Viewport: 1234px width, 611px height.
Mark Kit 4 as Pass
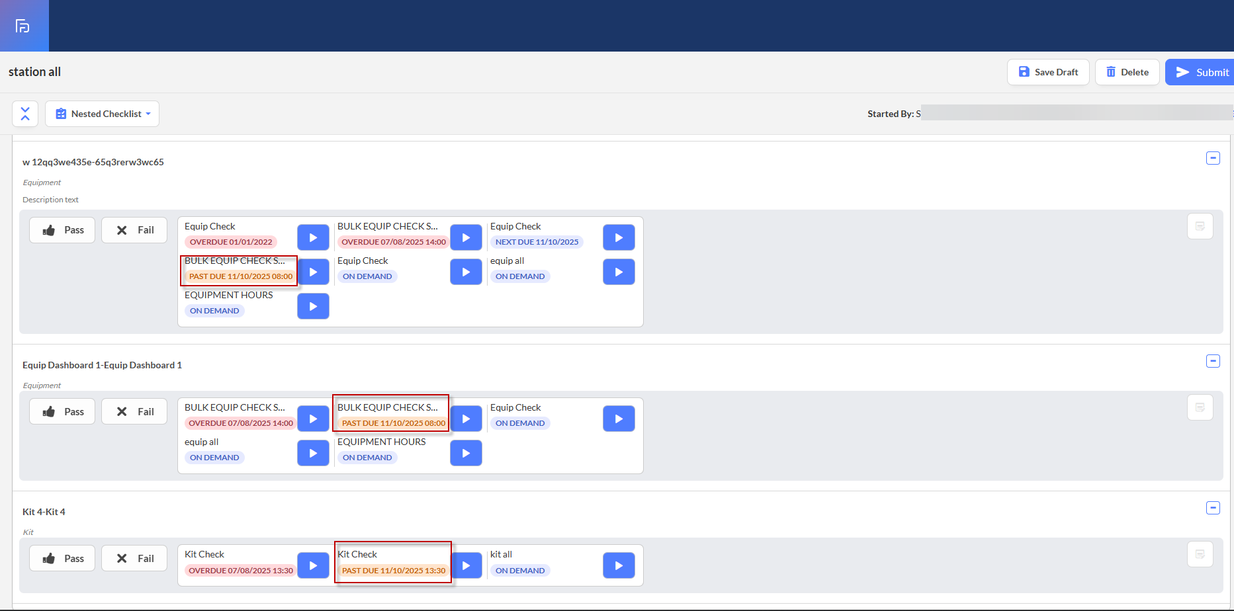[x=62, y=559]
